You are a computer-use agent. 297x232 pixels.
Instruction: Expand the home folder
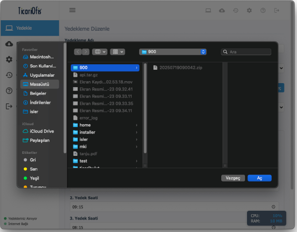click(136, 125)
